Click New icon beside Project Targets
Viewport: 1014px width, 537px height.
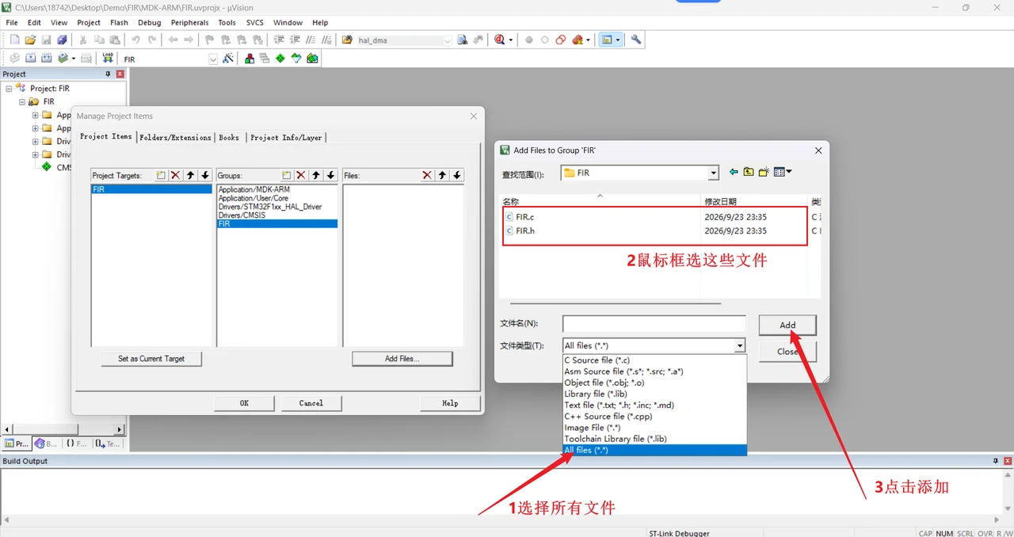161,175
